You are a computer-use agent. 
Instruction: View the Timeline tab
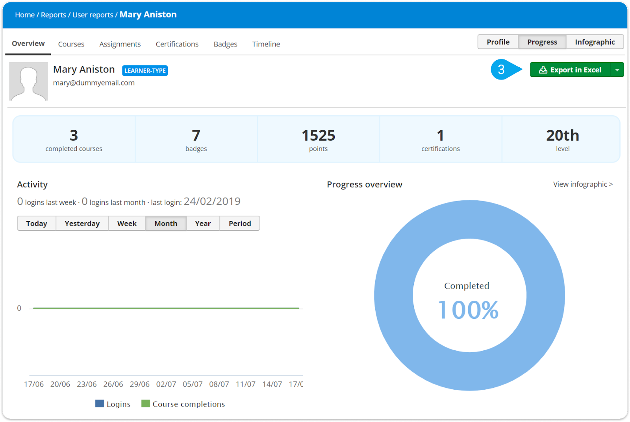[266, 44]
